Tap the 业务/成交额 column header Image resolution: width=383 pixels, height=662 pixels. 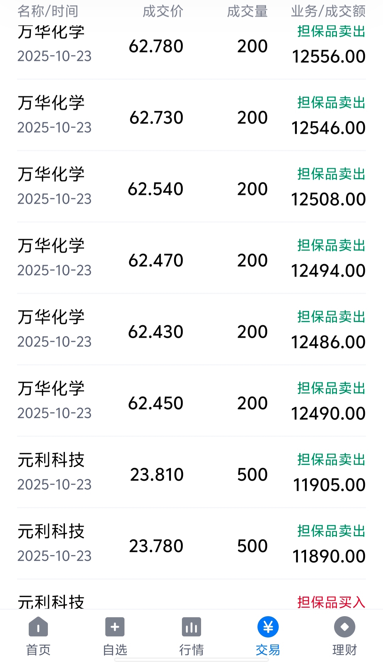[328, 11]
